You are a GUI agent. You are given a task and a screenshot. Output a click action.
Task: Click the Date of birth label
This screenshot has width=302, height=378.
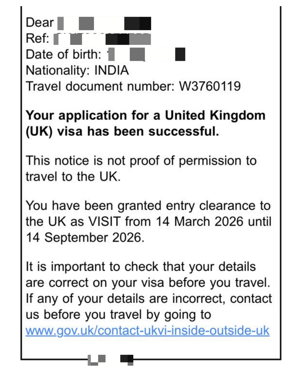pos(63,54)
